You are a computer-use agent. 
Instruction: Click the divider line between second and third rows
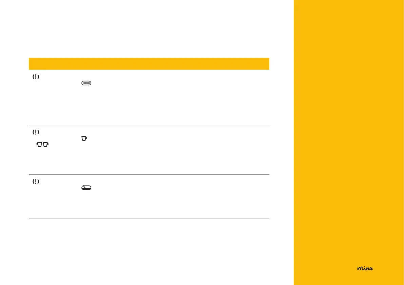(x=149, y=175)
